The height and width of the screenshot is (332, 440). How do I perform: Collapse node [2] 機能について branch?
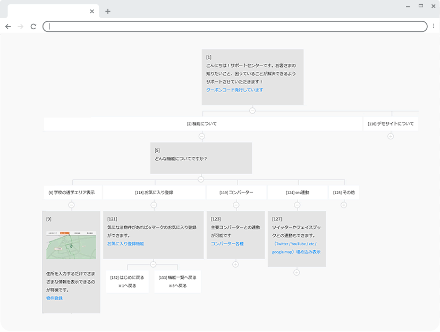[x=201, y=136]
